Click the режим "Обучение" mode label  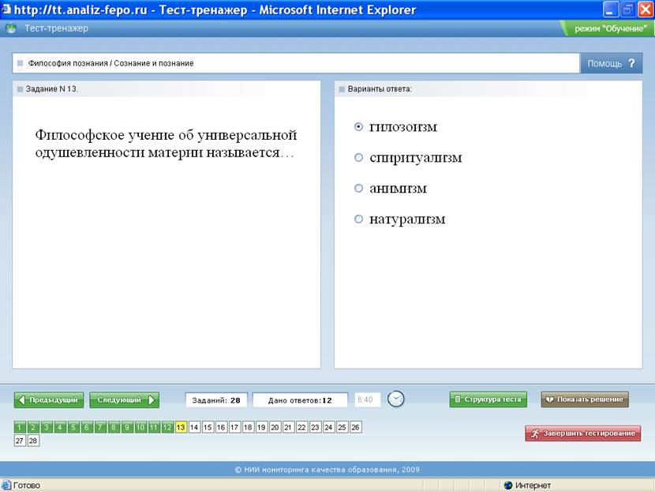coord(610,29)
